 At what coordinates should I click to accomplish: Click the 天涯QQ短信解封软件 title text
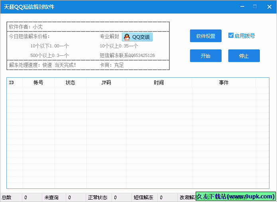coord(29,7)
